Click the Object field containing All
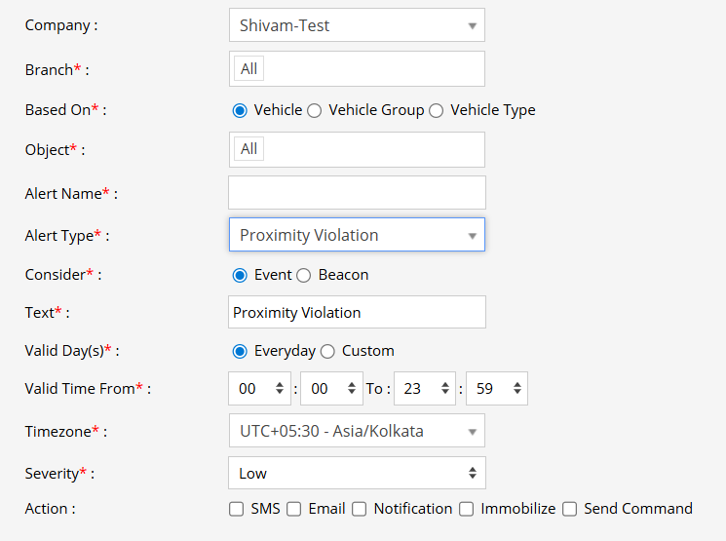The height and width of the screenshot is (541, 726). click(x=356, y=149)
